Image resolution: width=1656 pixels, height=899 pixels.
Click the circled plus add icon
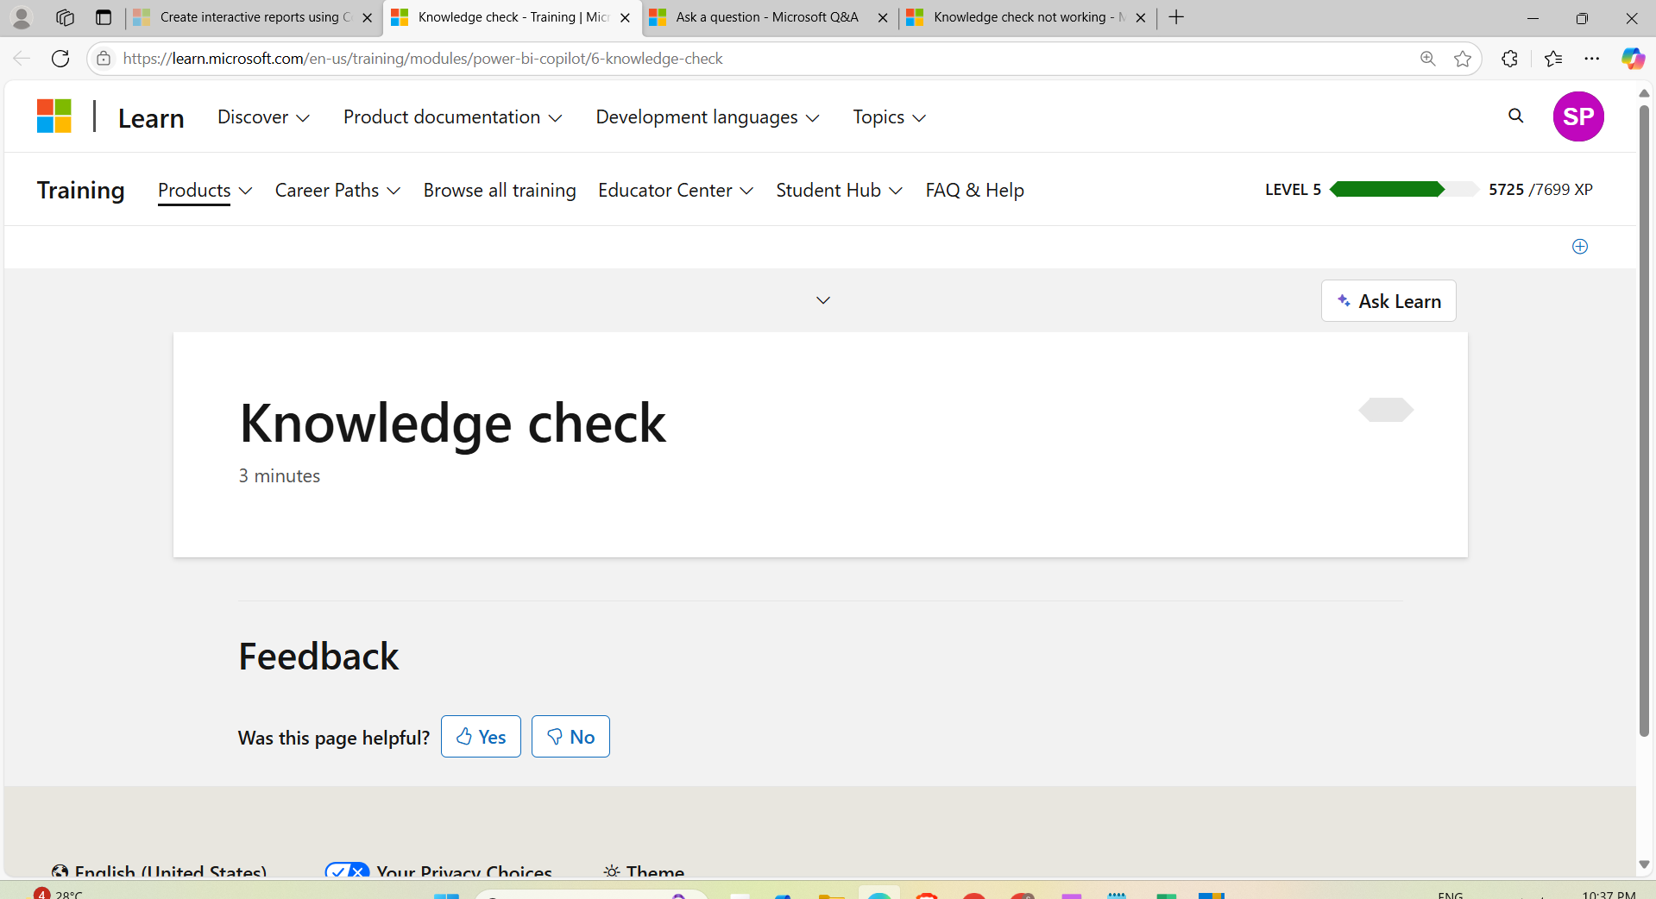point(1580,247)
